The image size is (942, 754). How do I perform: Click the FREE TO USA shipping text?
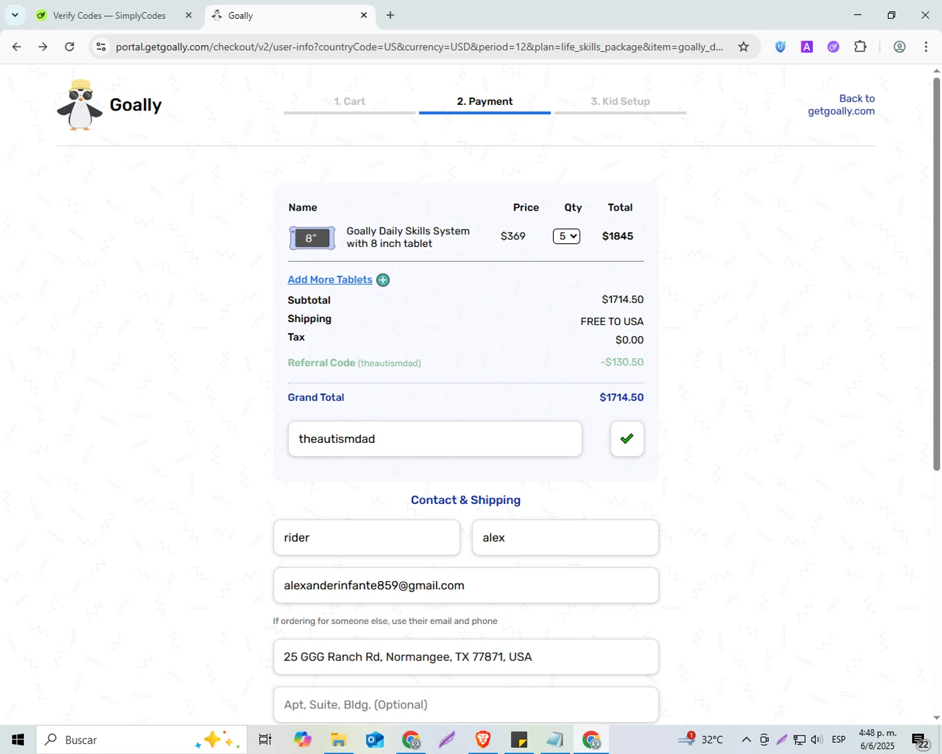click(x=612, y=322)
